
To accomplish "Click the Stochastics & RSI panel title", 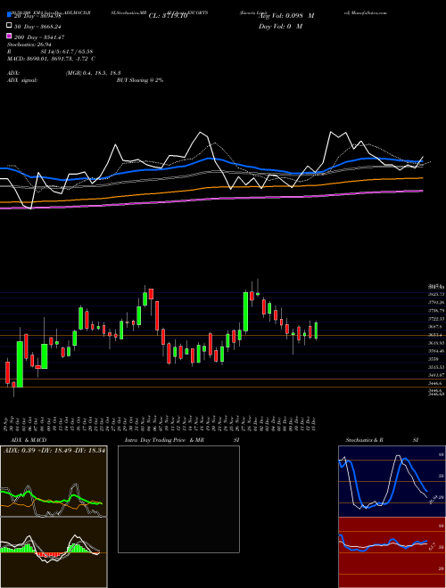I will click(382, 440).
